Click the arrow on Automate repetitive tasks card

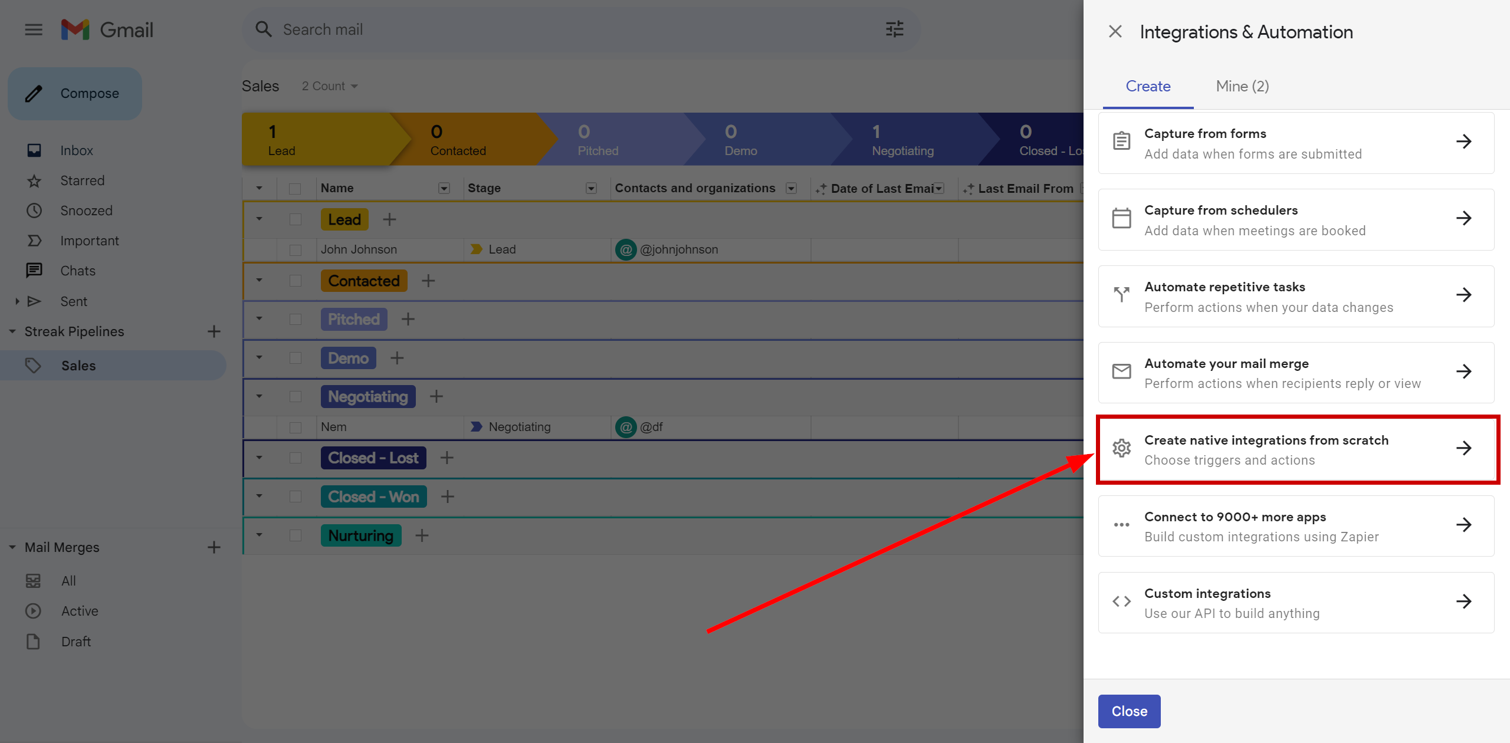[x=1464, y=294]
